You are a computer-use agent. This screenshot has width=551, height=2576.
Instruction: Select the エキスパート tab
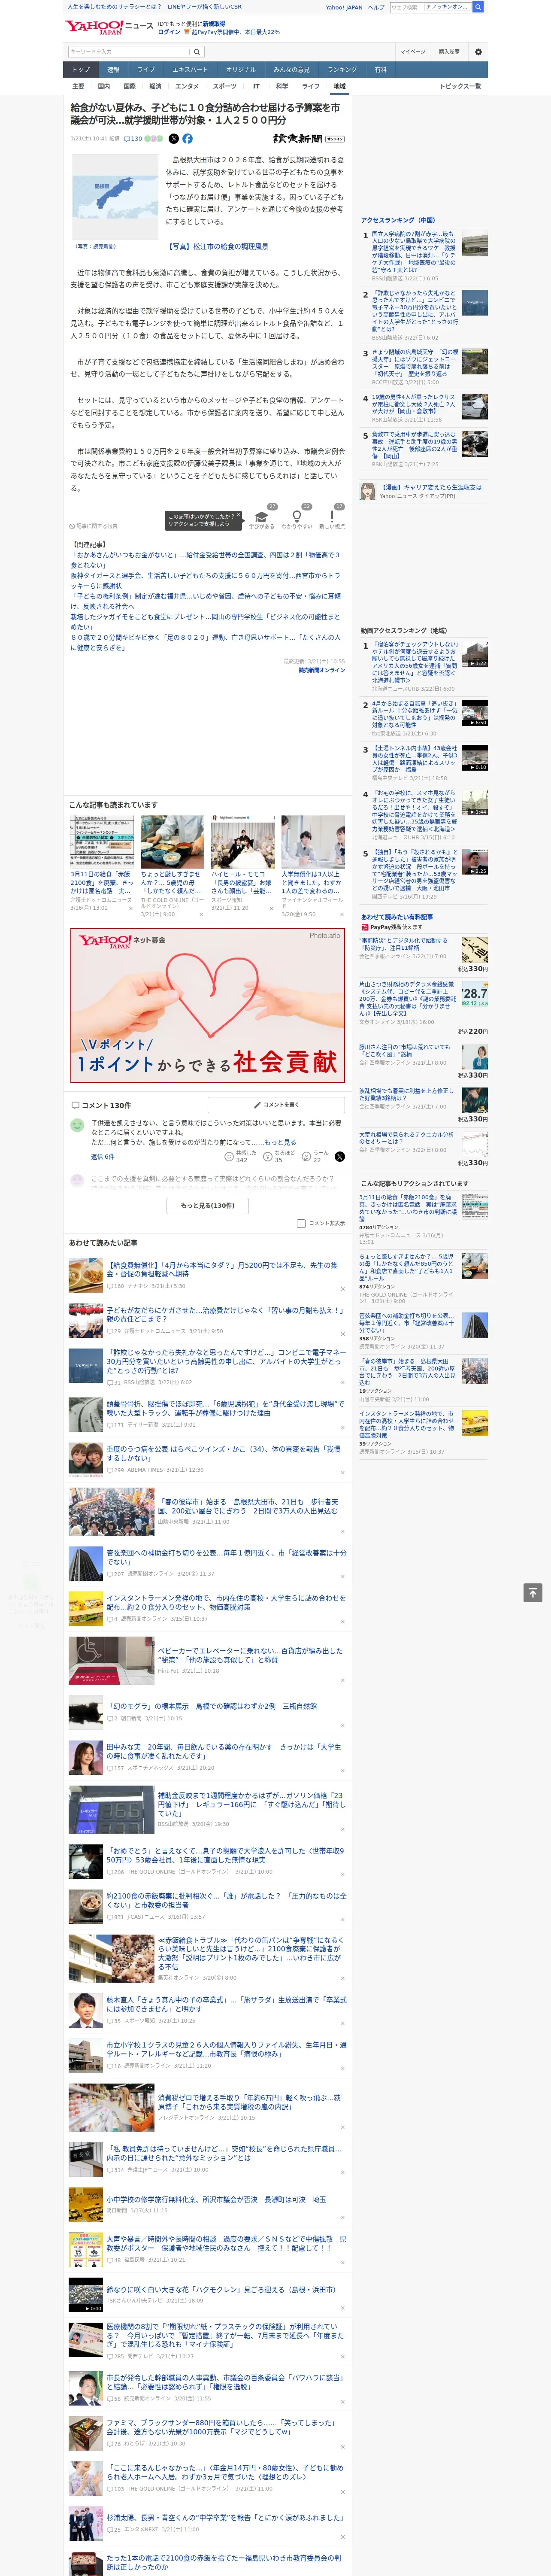coord(190,70)
